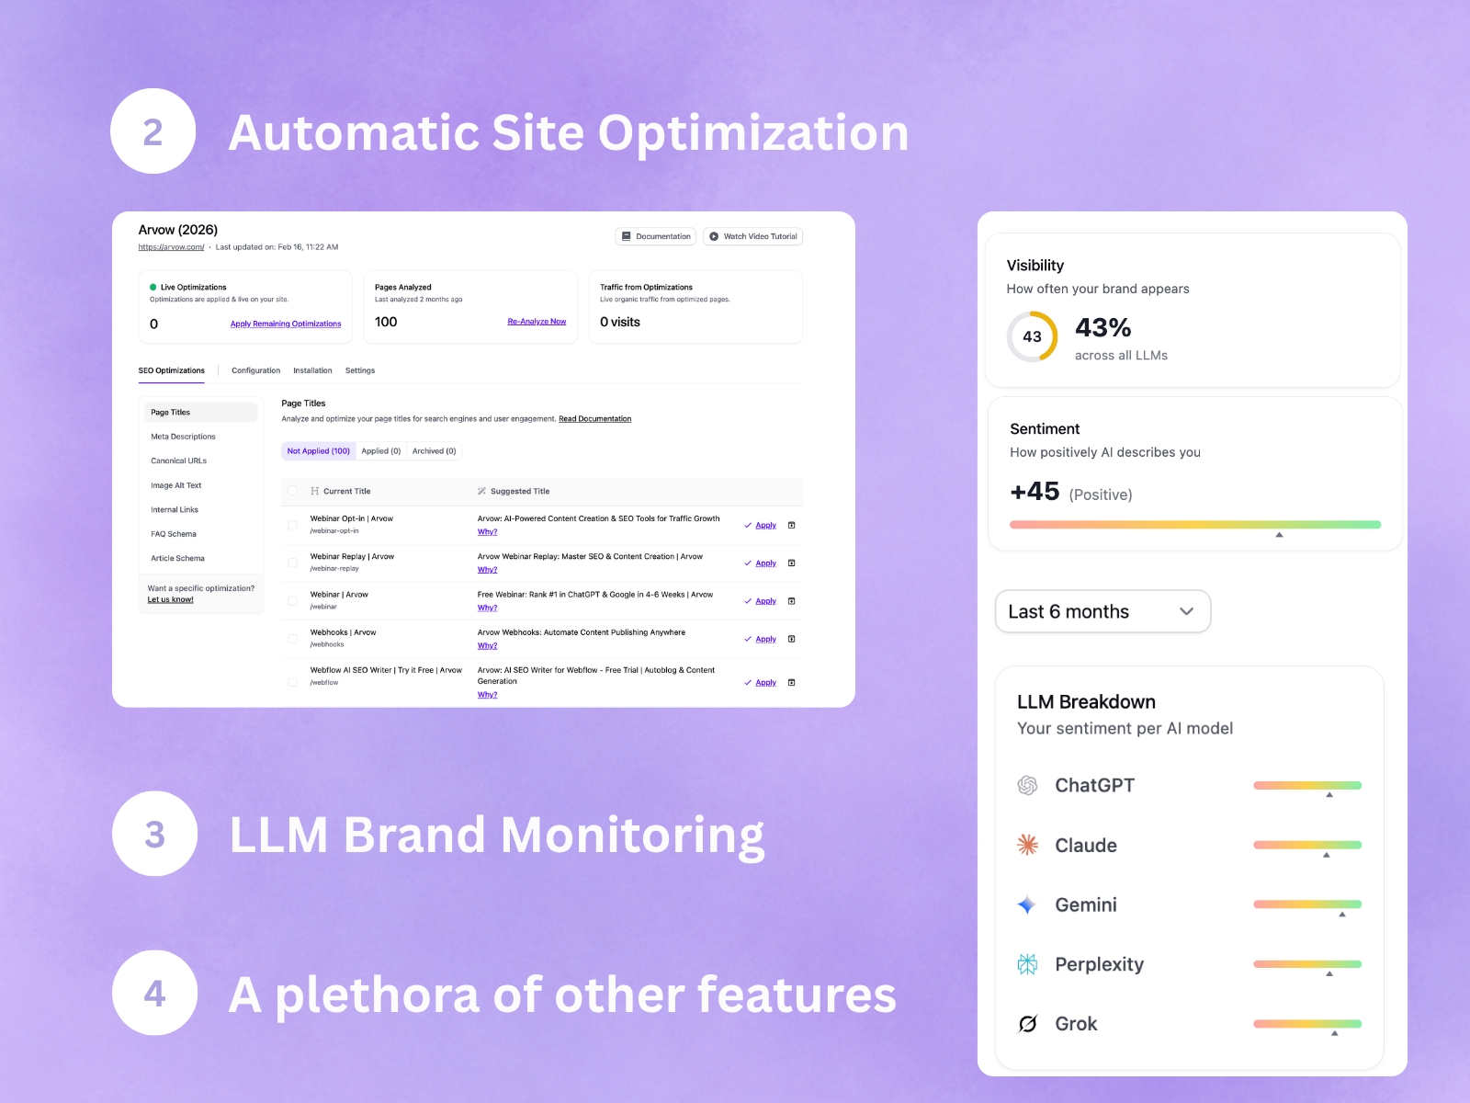Click the play icon on Watch Video Tutorial
This screenshot has height=1103, width=1470.
[x=714, y=236]
